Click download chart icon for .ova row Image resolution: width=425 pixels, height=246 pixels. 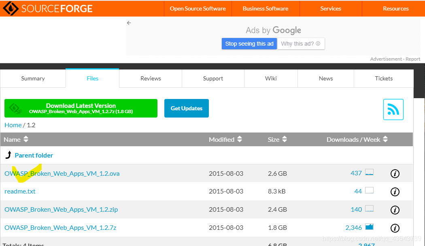[x=369, y=172]
